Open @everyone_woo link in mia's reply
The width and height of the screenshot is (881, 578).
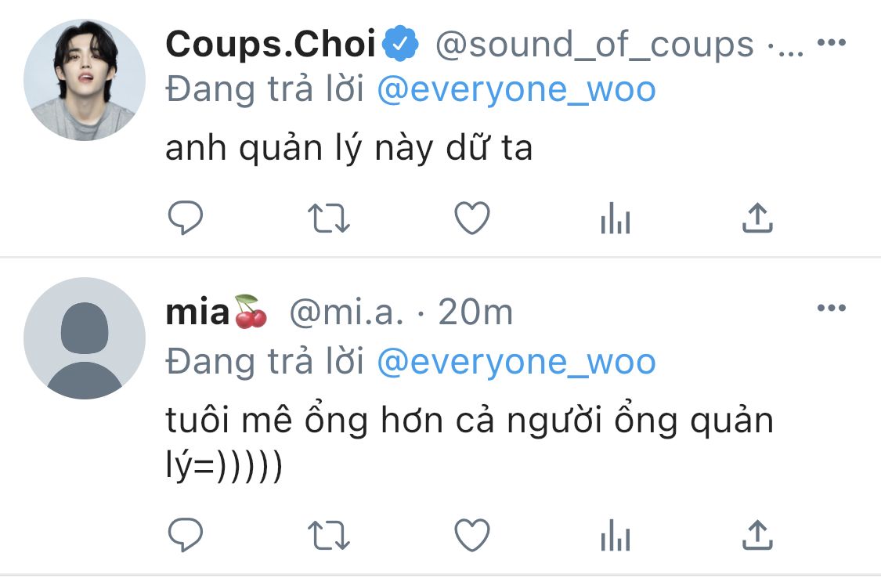(x=516, y=362)
